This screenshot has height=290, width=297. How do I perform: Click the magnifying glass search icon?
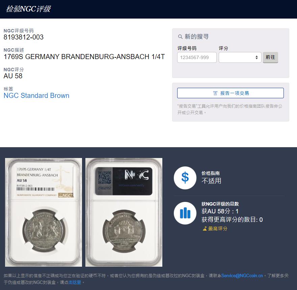(180, 36)
